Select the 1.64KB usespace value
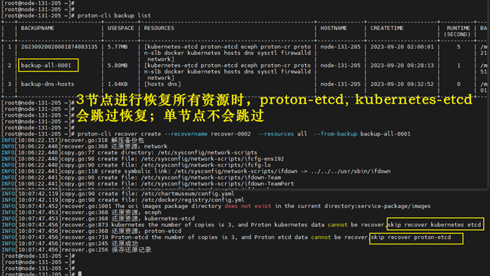Image resolution: width=490 pixels, height=276 pixels. (118, 84)
